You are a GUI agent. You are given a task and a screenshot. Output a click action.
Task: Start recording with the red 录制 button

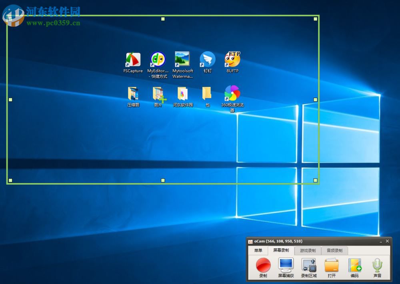(263, 268)
